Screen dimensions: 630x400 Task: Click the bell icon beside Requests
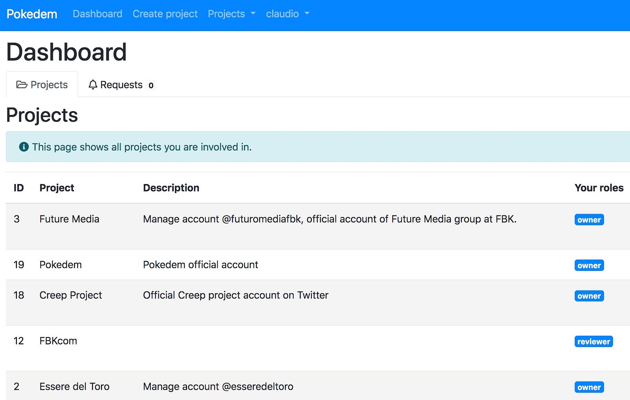[93, 85]
